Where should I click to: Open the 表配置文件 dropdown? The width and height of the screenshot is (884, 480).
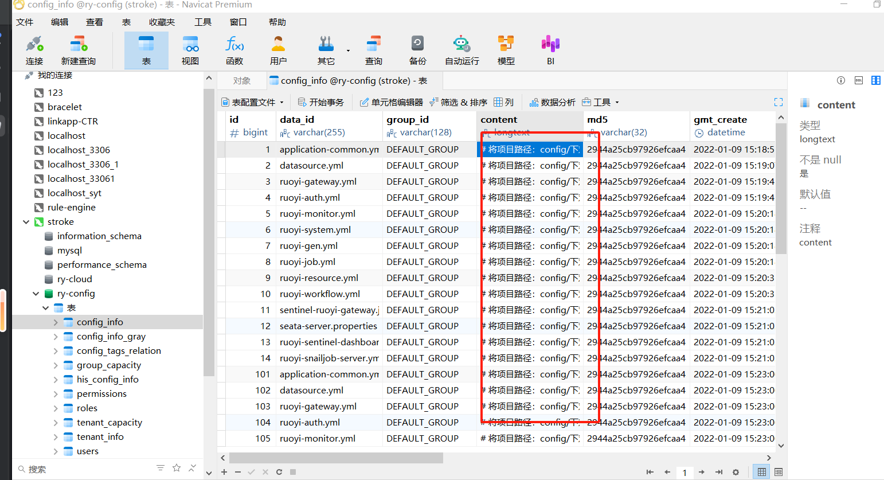(253, 102)
